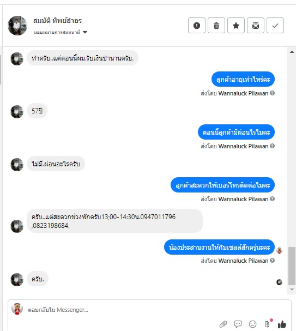Image resolution: width=296 pixels, height=331 pixels.
Task: Send a thumbs-up like
Action: (282, 324)
